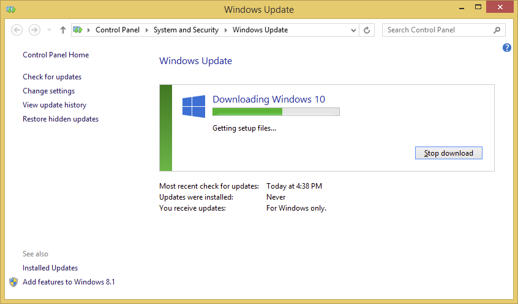Click the Back navigation arrow

[17, 30]
